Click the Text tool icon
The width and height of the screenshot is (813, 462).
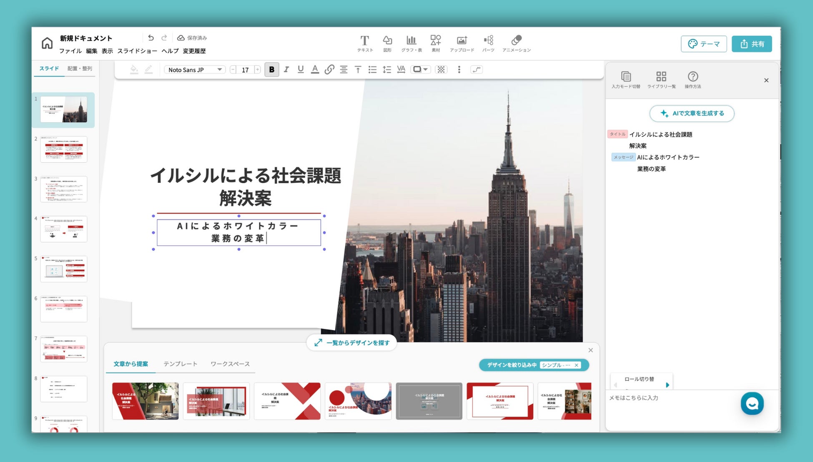[x=365, y=41]
